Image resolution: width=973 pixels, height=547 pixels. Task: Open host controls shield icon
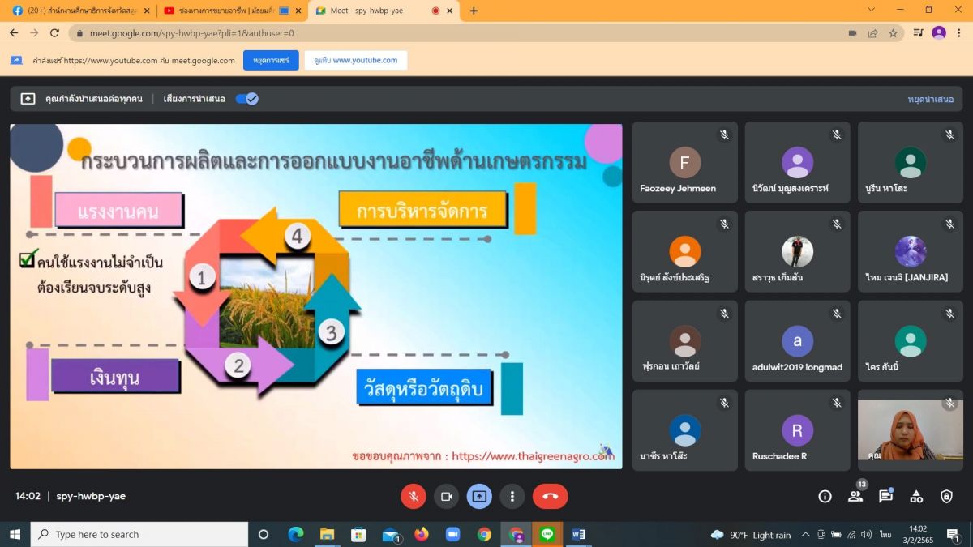946,496
